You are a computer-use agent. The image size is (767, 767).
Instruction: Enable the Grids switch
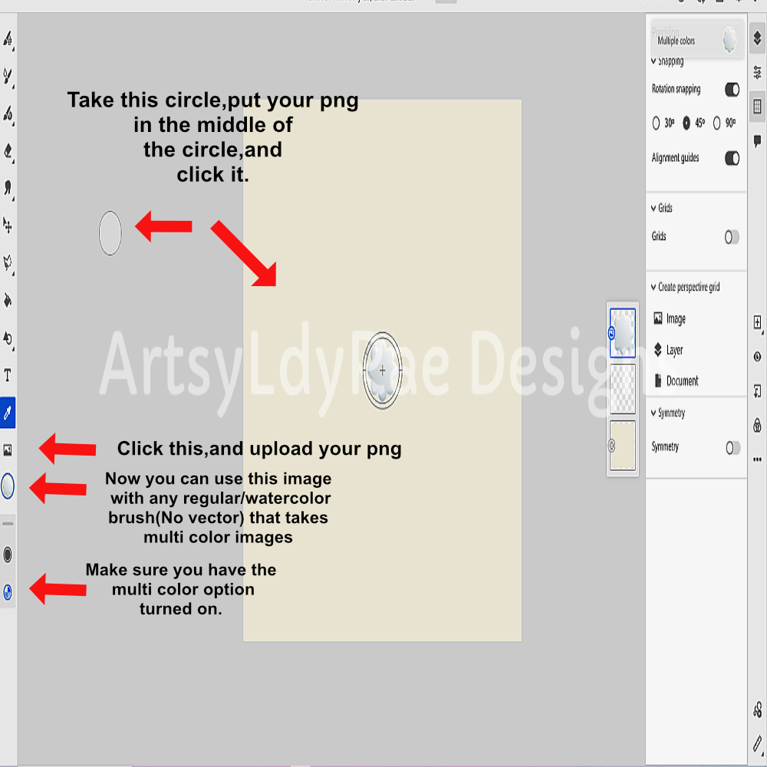pos(732,237)
